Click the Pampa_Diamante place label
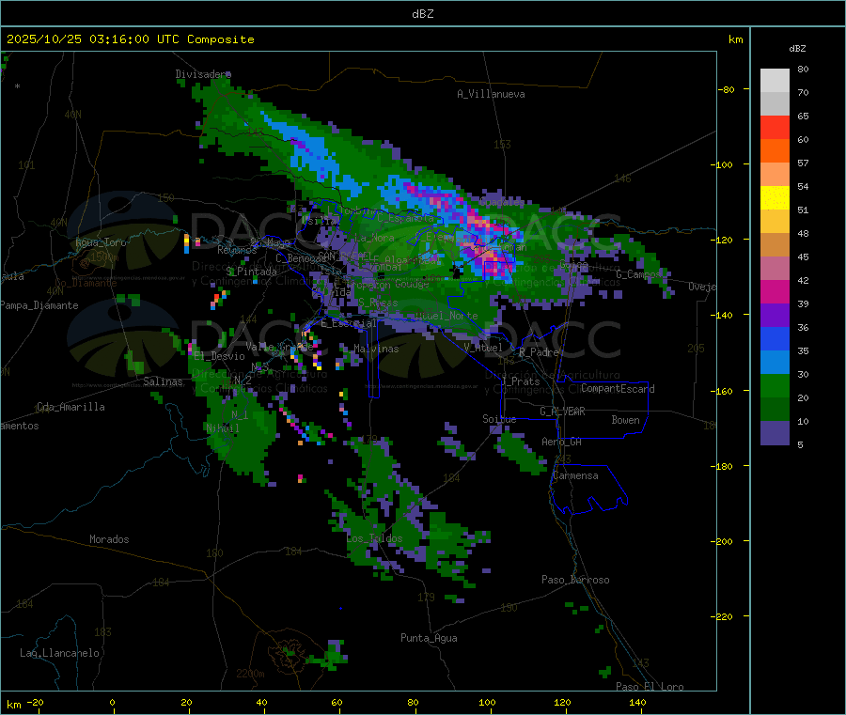This screenshot has width=846, height=715. [x=39, y=305]
